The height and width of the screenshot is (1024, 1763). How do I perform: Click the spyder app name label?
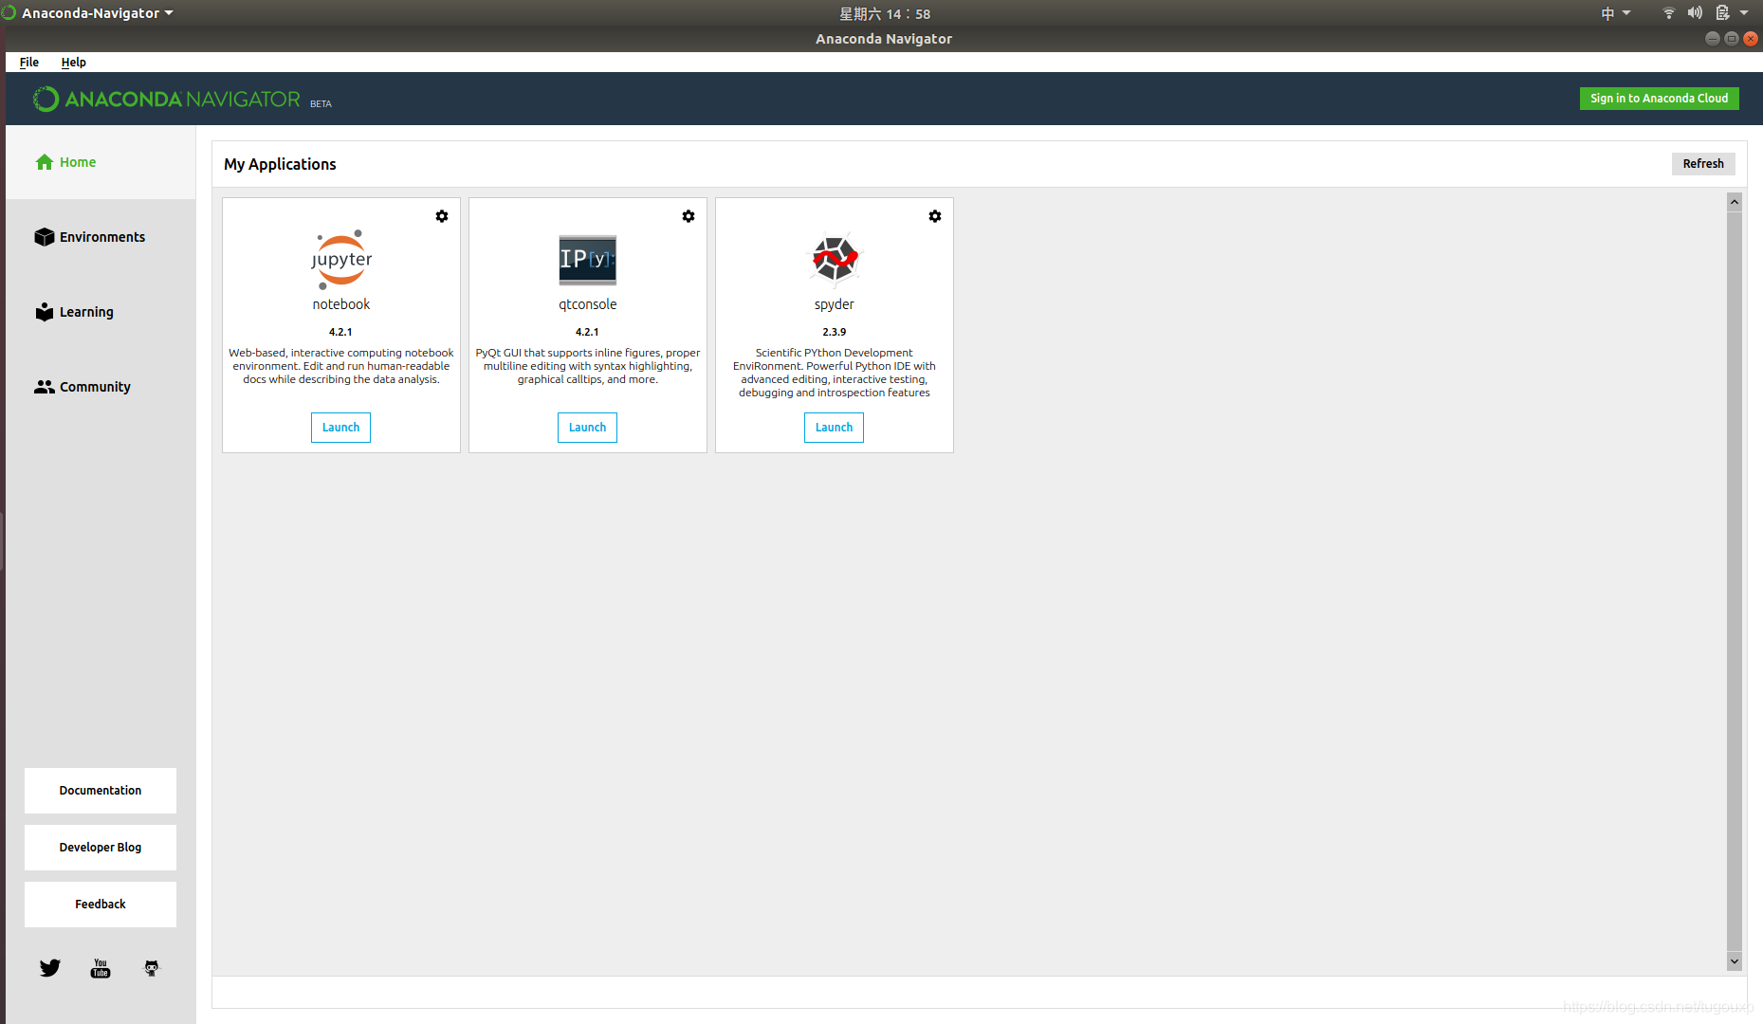835,304
